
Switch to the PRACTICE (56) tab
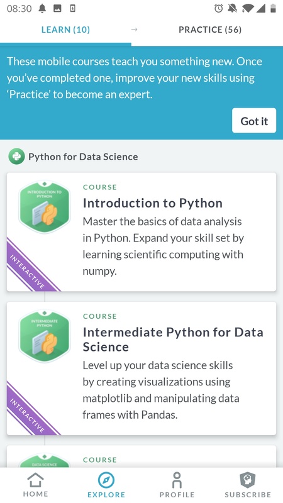(210, 30)
